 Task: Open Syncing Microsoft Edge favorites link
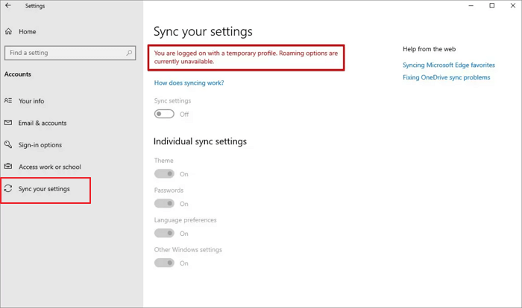point(448,65)
